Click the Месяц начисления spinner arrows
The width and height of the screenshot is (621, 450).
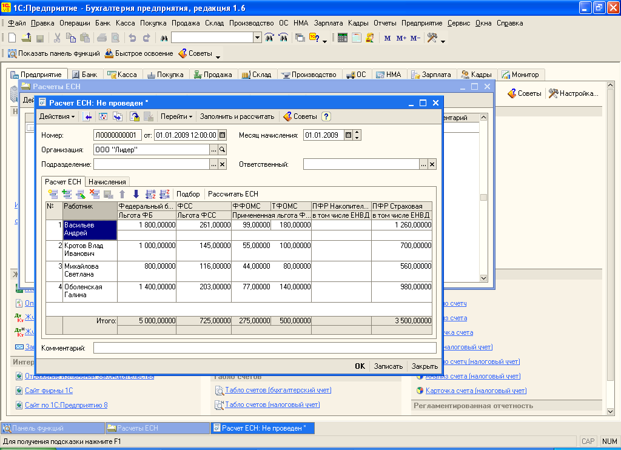(x=357, y=135)
